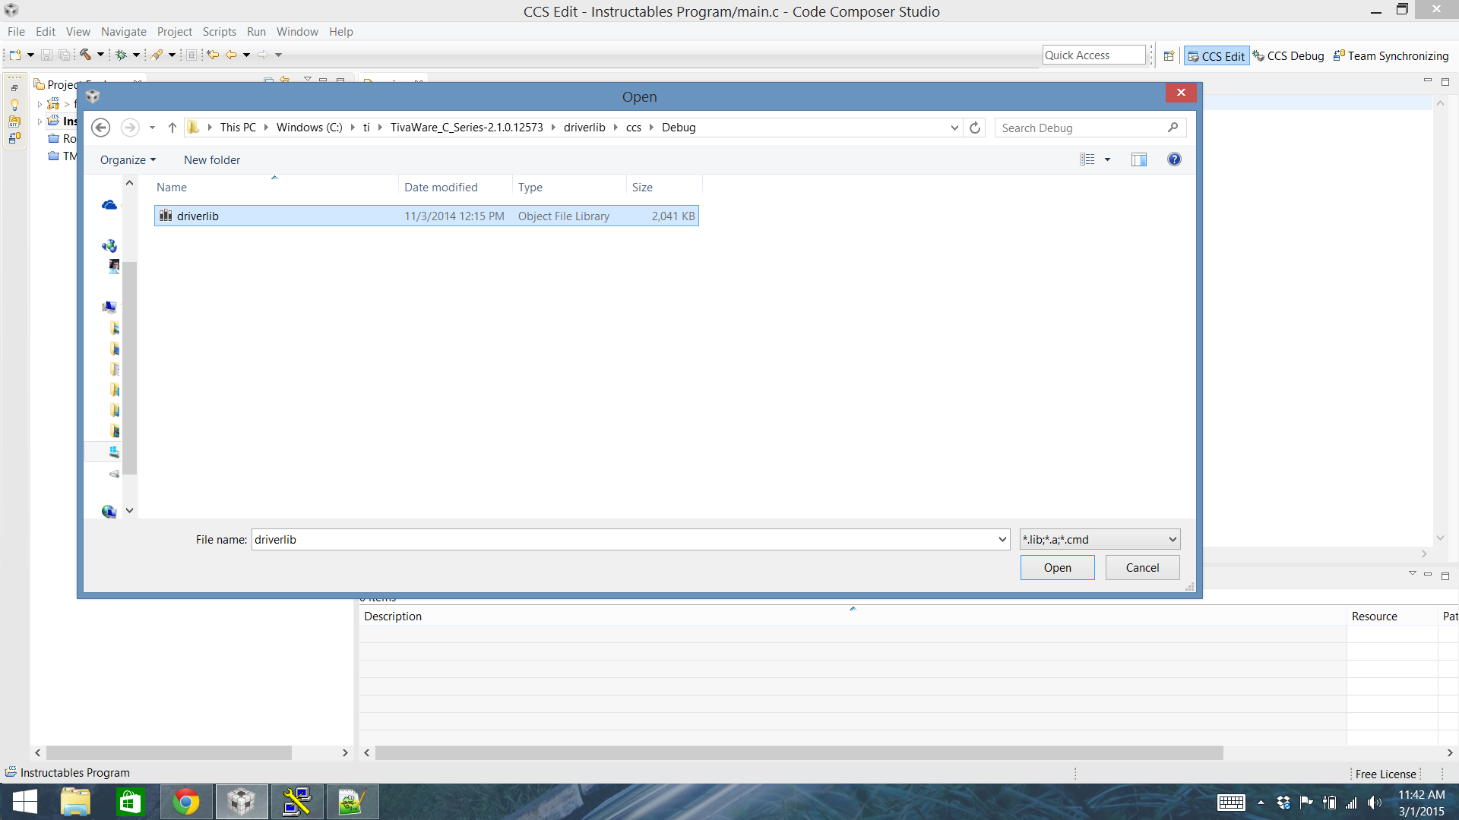Screen dimensions: 1459x820
Task: Toggle the preview pane icon
Action: [1139, 159]
